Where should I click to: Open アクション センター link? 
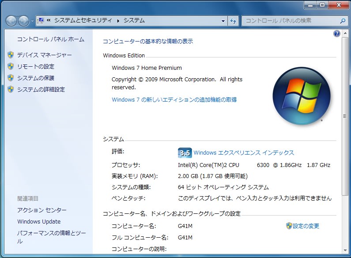(x=42, y=210)
